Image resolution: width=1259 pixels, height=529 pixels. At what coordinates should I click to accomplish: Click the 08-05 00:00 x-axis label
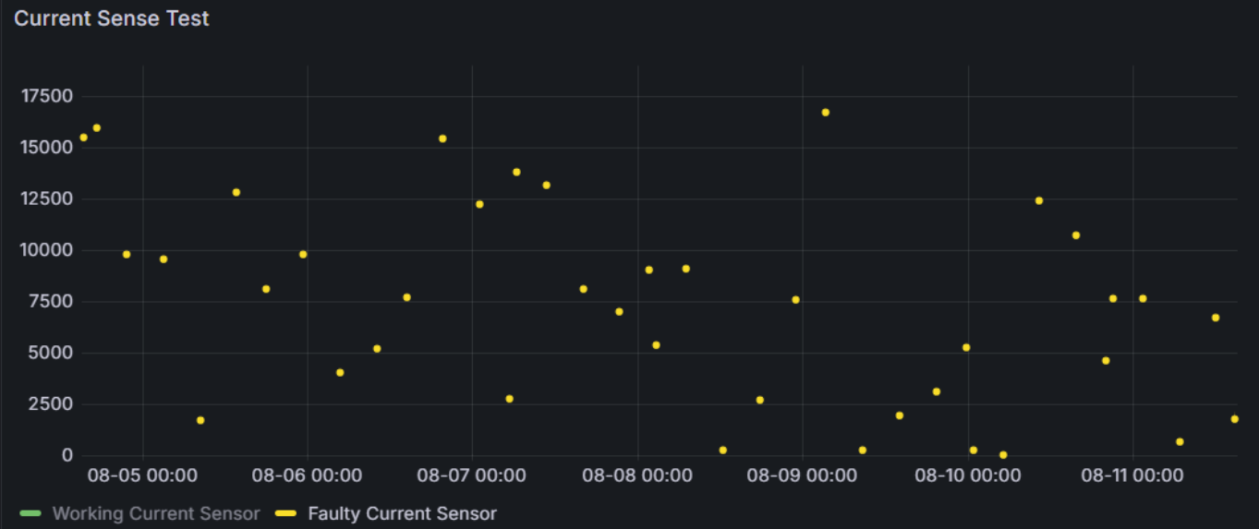[x=142, y=475]
